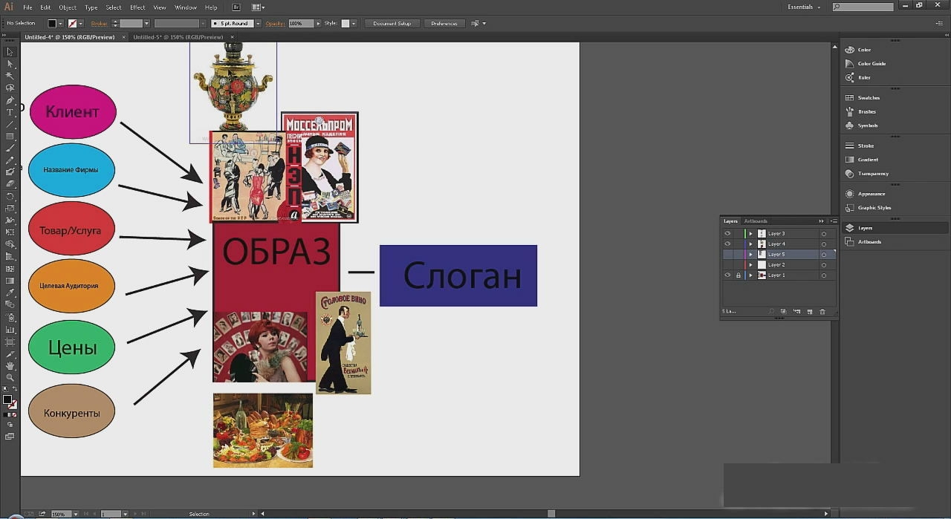The image size is (951, 519).
Task: Expand Layer 2 contents
Action: [750, 264]
